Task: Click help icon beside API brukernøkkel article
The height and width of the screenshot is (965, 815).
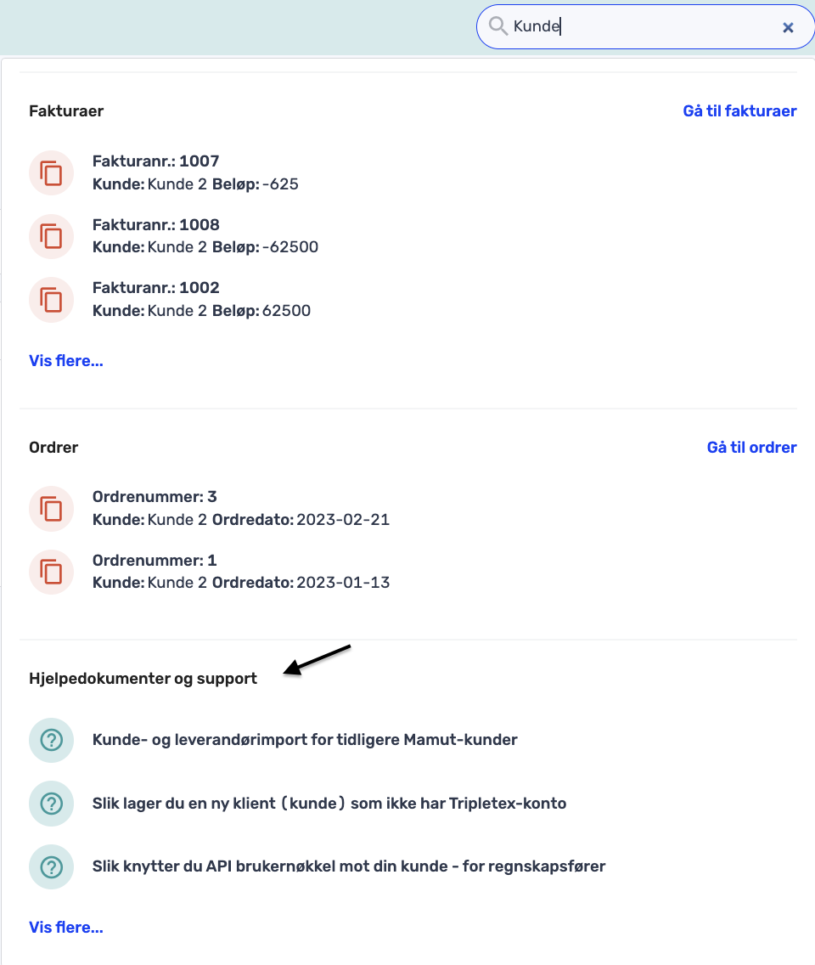Action: click(51, 866)
